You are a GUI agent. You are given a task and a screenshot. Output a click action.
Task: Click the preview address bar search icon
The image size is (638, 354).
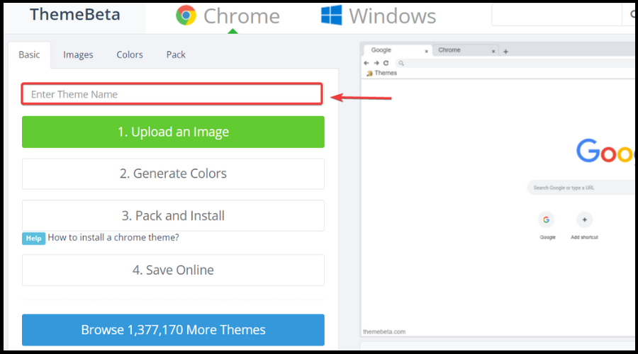click(x=401, y=63)
